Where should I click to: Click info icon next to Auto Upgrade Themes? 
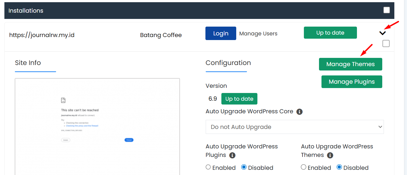click(x=330, y=155)
